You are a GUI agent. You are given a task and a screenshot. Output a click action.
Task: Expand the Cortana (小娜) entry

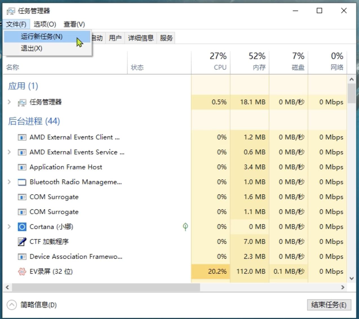(9, 227)
